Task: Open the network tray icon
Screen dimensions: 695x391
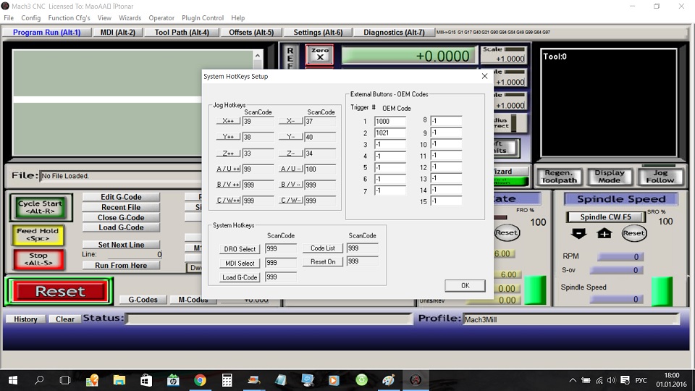Action: click(599, 380)
